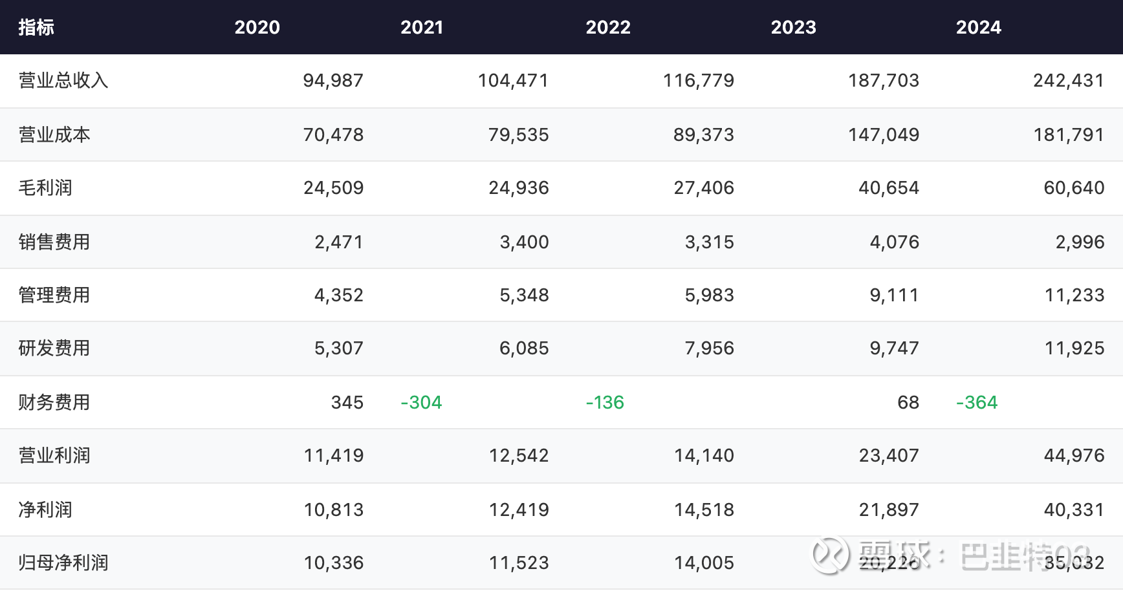
Task: Click the 营业总收入 row label
Action: click(63, 80)
